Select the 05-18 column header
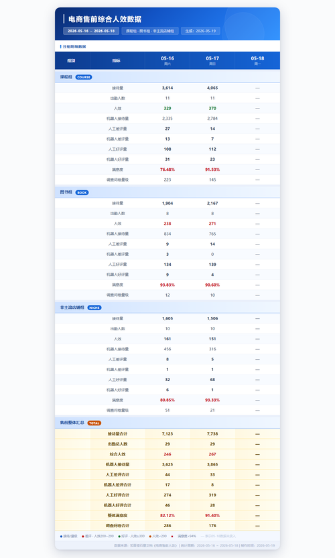This screenshot has height=558, width=335. tap(257, 60)
